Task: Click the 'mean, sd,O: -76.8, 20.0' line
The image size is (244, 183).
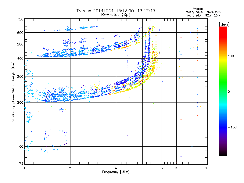Action: coord(203,12)
